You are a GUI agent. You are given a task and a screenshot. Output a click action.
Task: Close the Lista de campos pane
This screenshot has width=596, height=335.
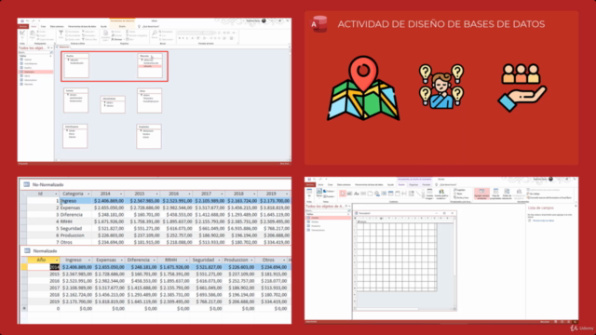pyautogui.click(x=576, y=206)
